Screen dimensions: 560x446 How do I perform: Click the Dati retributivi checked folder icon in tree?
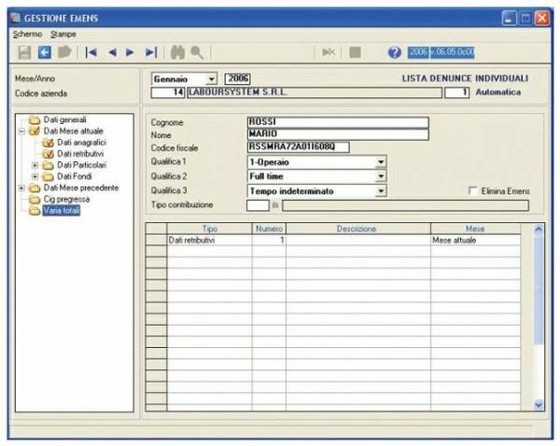click(48, 154)
